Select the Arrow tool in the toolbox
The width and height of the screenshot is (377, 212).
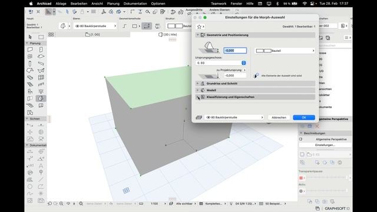[x=30, y=37]
